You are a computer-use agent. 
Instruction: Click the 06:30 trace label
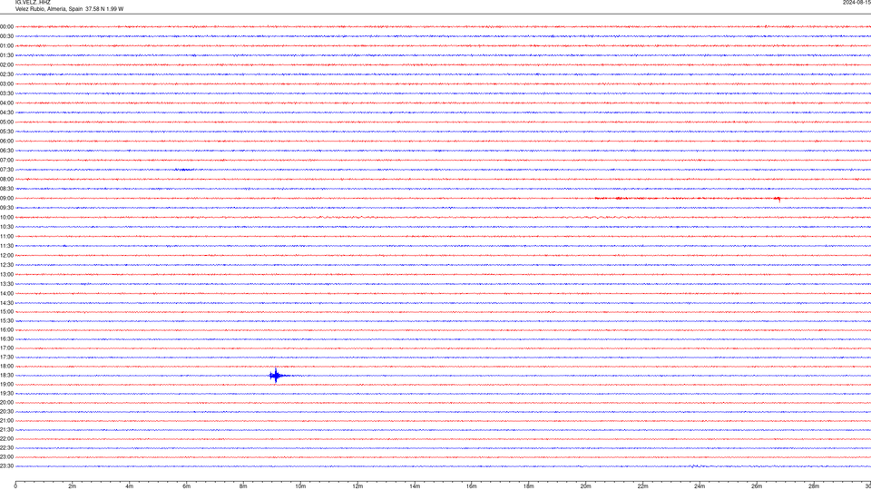tap(6, 151)
